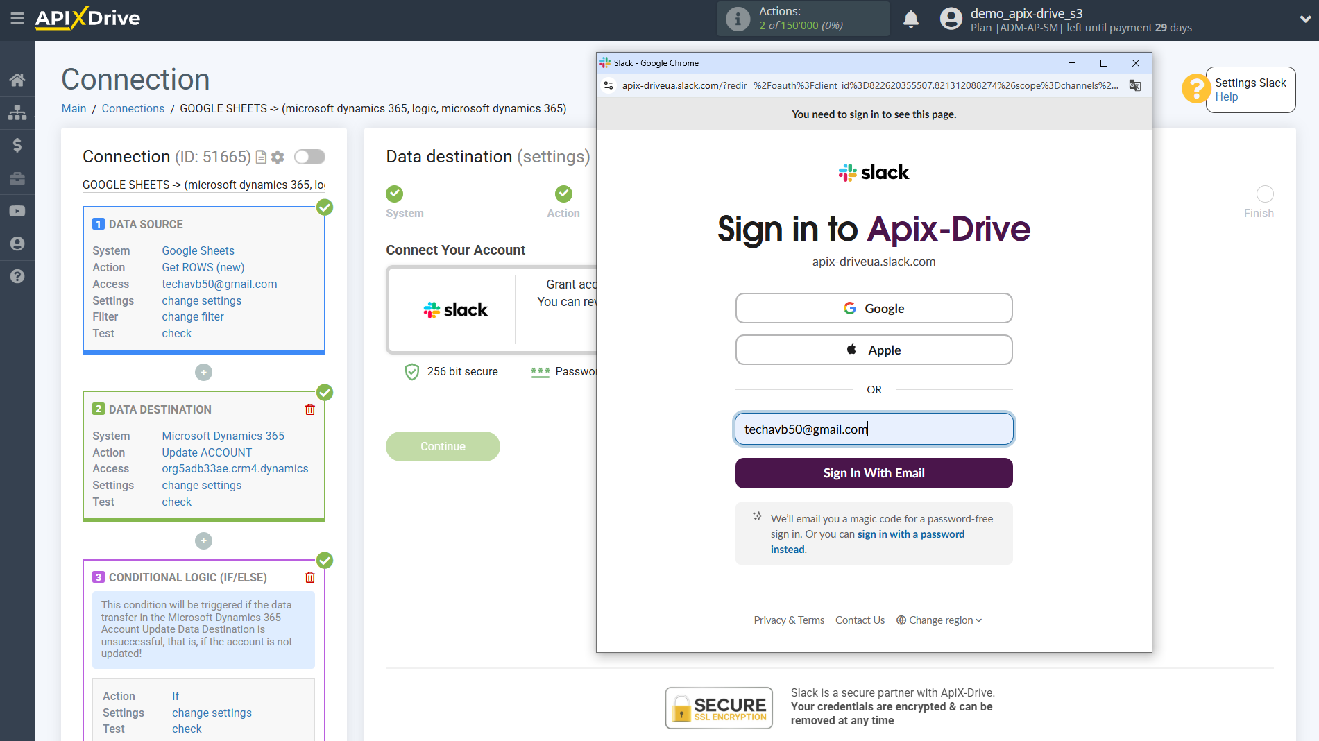The width and height of the screenshot is (1319, 741).
Task: Click change filter in Data Source
Action: (193, 316)
